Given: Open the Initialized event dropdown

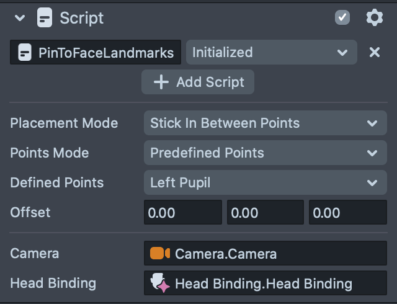Looking at the screenshot, I should point(271,53).
